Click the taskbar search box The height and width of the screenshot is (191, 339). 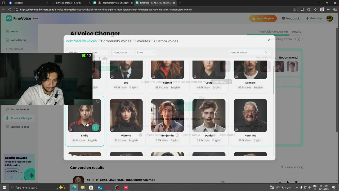[39, 188]
